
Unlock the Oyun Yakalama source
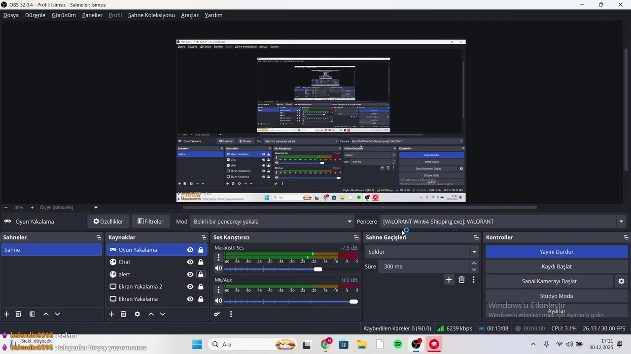tap(201, 250)
